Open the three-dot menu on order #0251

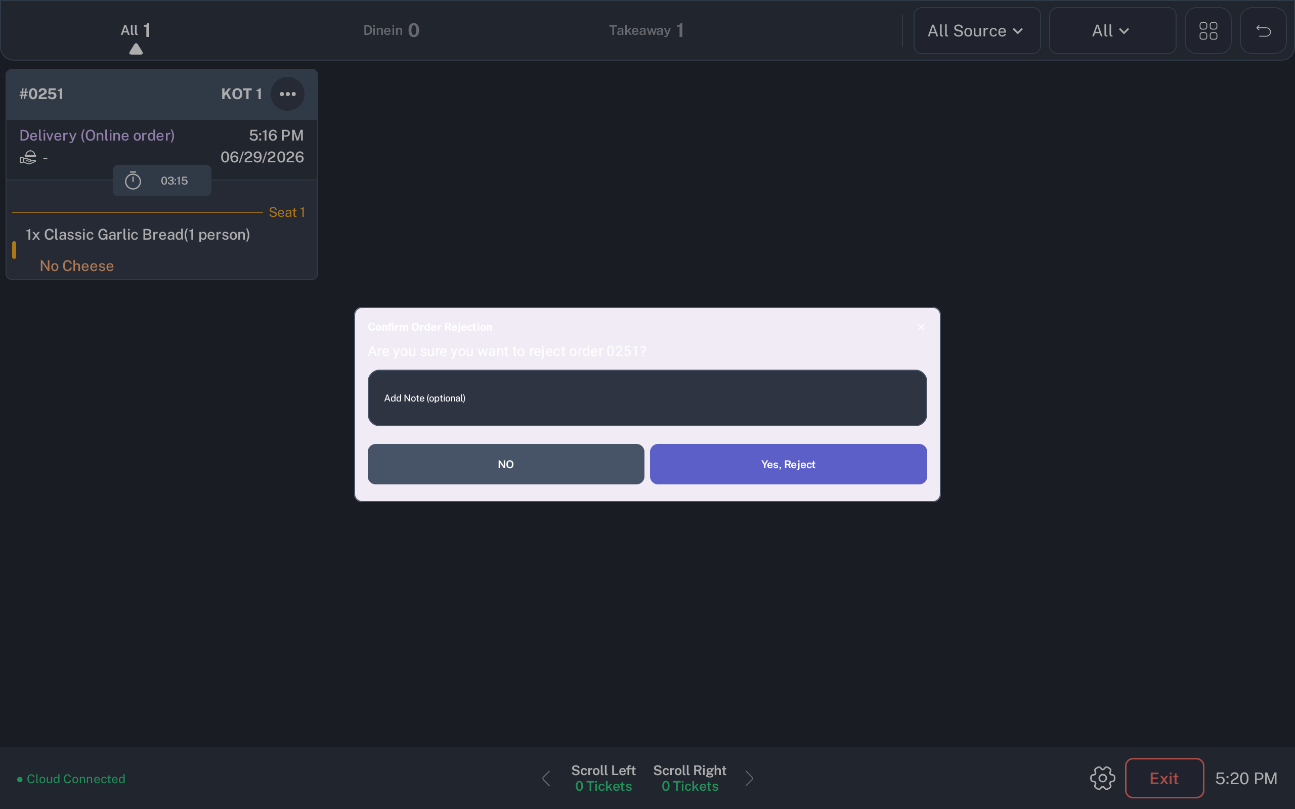(x=287, y=94)
